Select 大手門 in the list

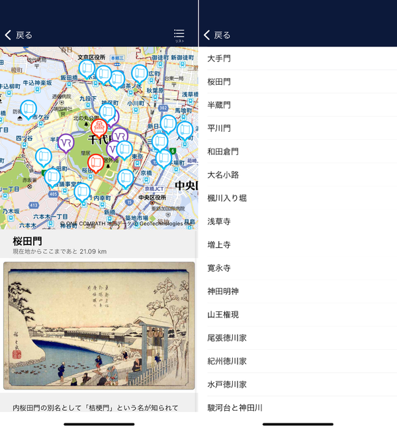click(298, 58)
